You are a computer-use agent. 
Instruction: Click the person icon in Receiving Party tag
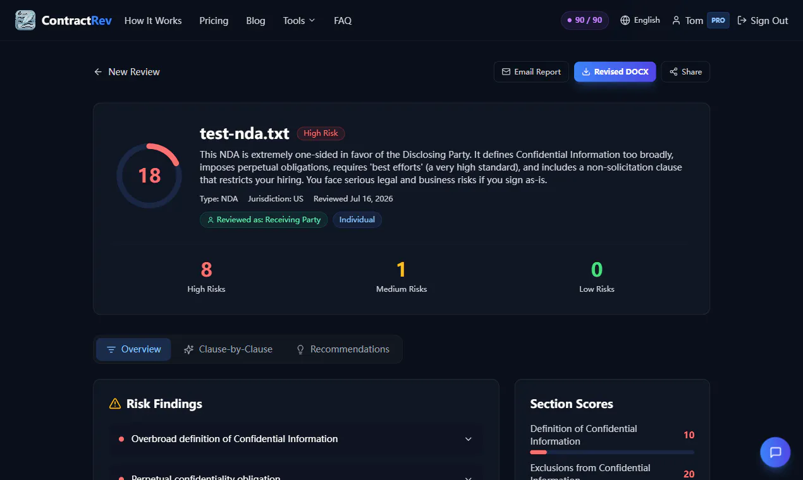[211, 220]
